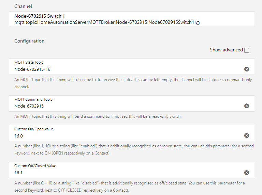262x195 pixels.
Task: Click the "MQTT State Topic" field label
Action: (x=29, y=63)
